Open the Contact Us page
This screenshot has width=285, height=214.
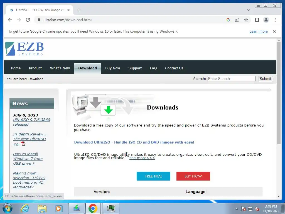click(x=174, y=68)
